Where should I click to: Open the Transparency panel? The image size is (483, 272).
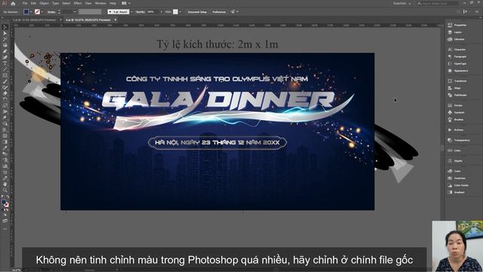click(x=459, y=140)
